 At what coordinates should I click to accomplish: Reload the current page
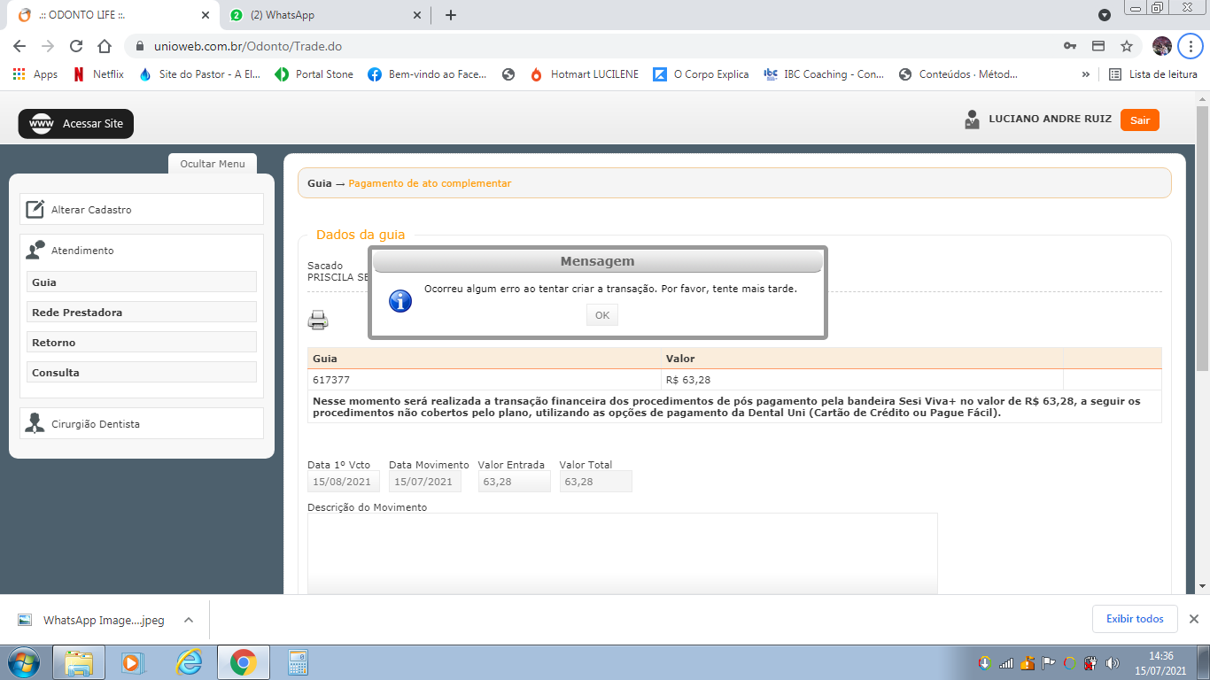coord(76,46)
